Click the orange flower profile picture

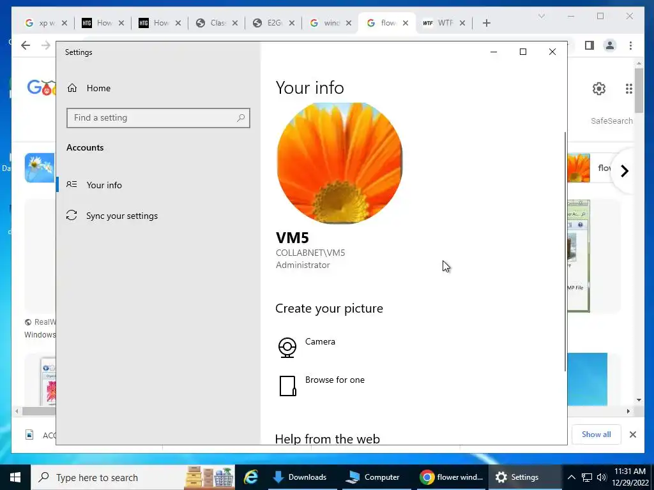[x=340, y=163]
